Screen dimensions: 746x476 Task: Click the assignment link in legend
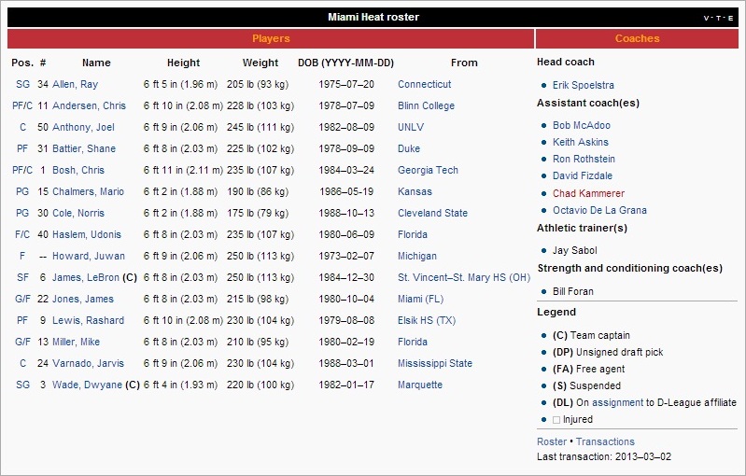[x=617, y=402]
